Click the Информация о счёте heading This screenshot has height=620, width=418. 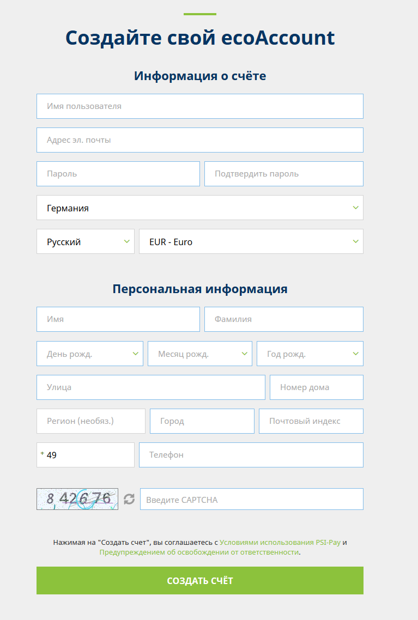[x=199, y=76]
